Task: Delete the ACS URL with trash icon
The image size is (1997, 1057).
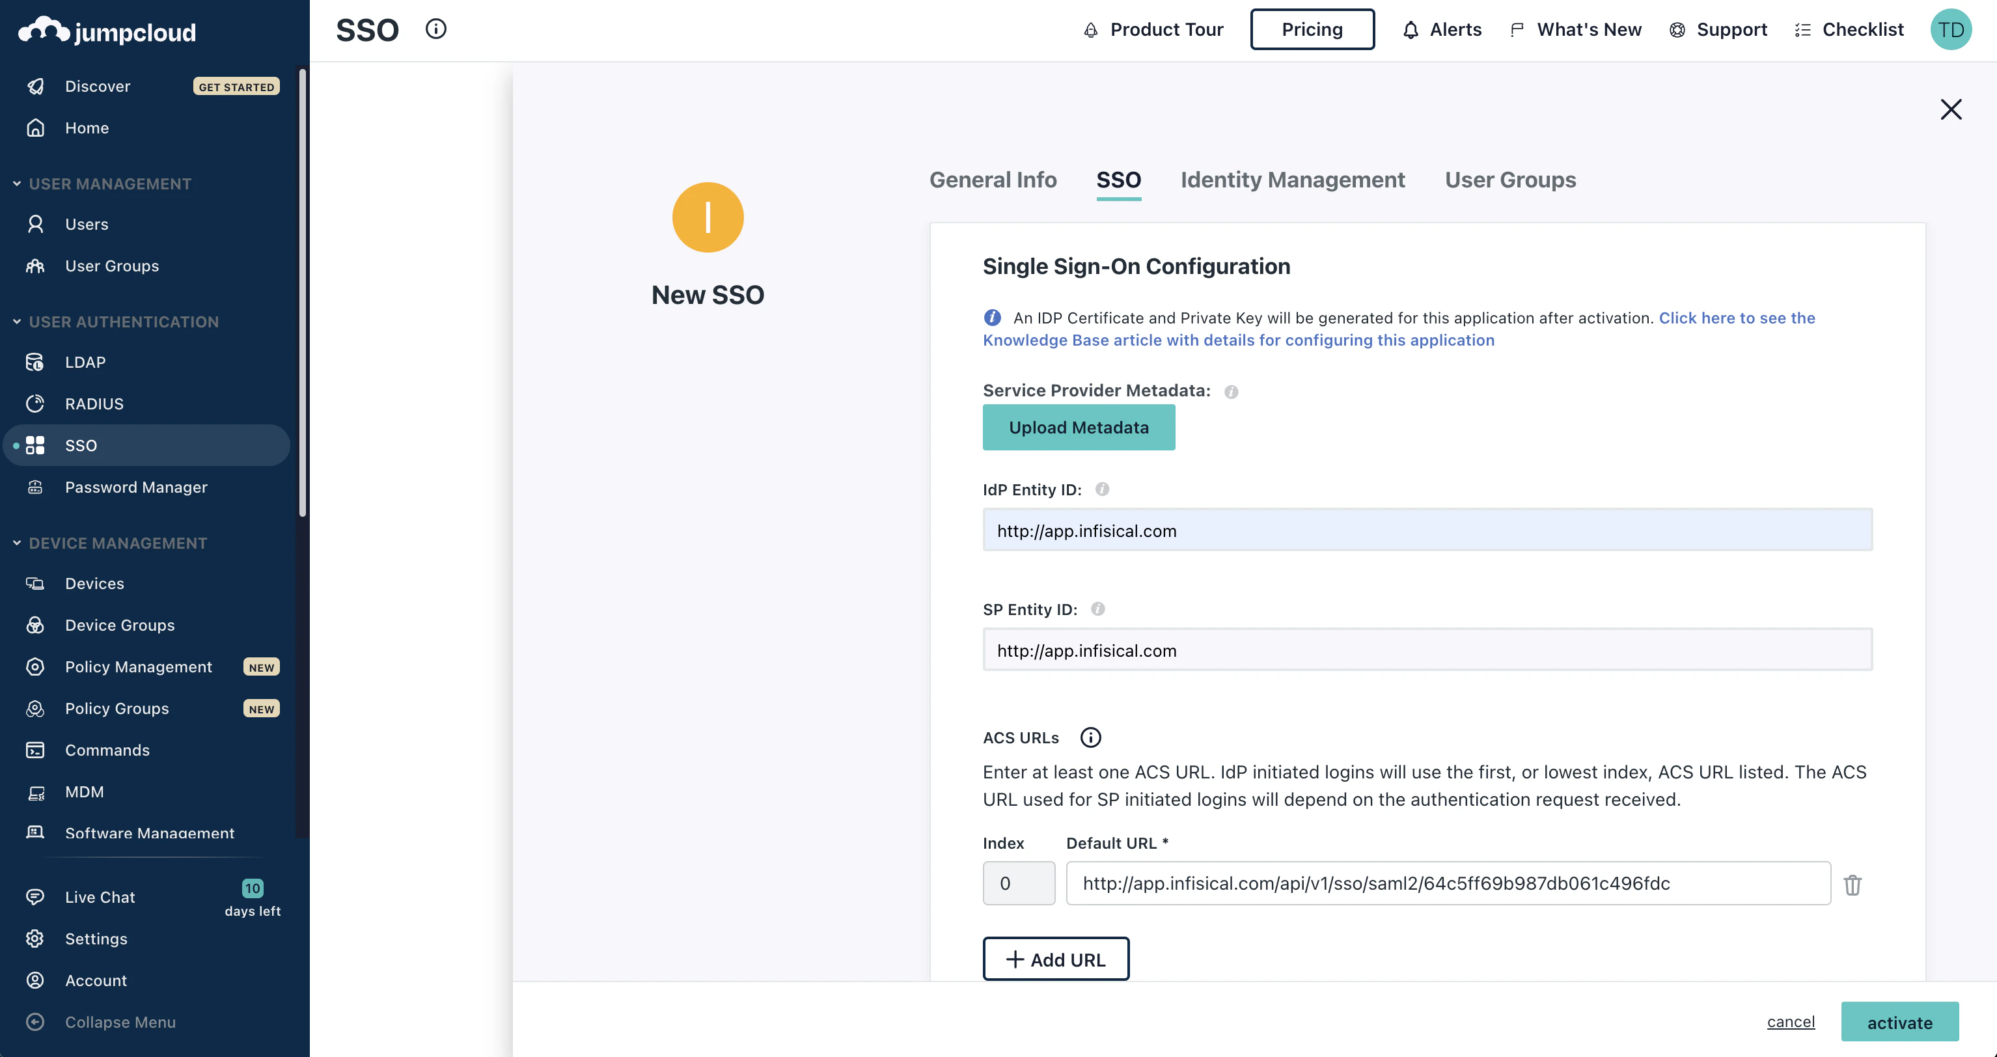Action: [1852, 884]
